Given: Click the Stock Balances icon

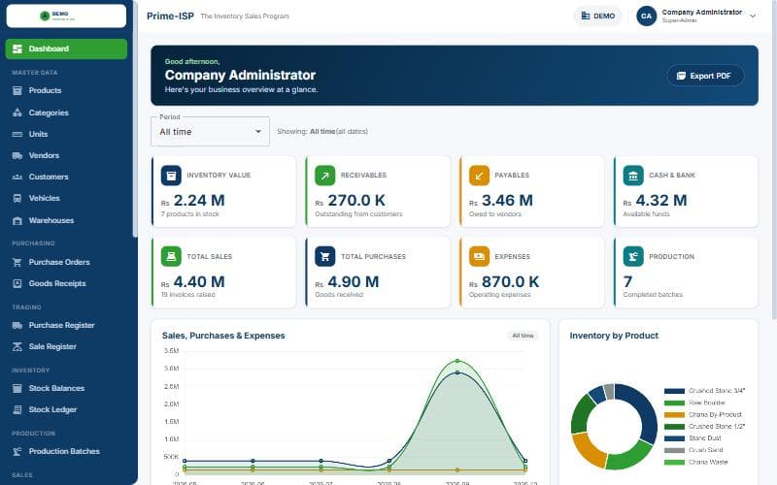Looking at the screenshot, I should tap(17, 388).
